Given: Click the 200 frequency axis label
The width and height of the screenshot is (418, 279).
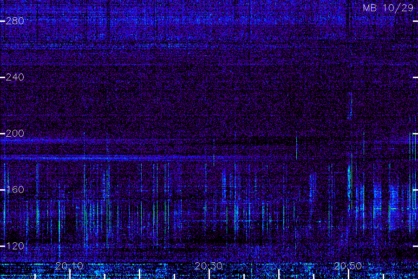Looking at the screenshot, I should 15,133.
